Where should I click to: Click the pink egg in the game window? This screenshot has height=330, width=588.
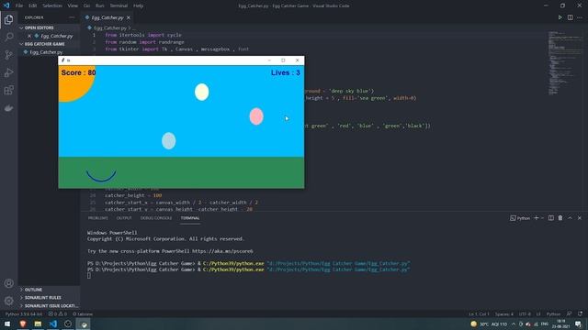tap(256, 116)
